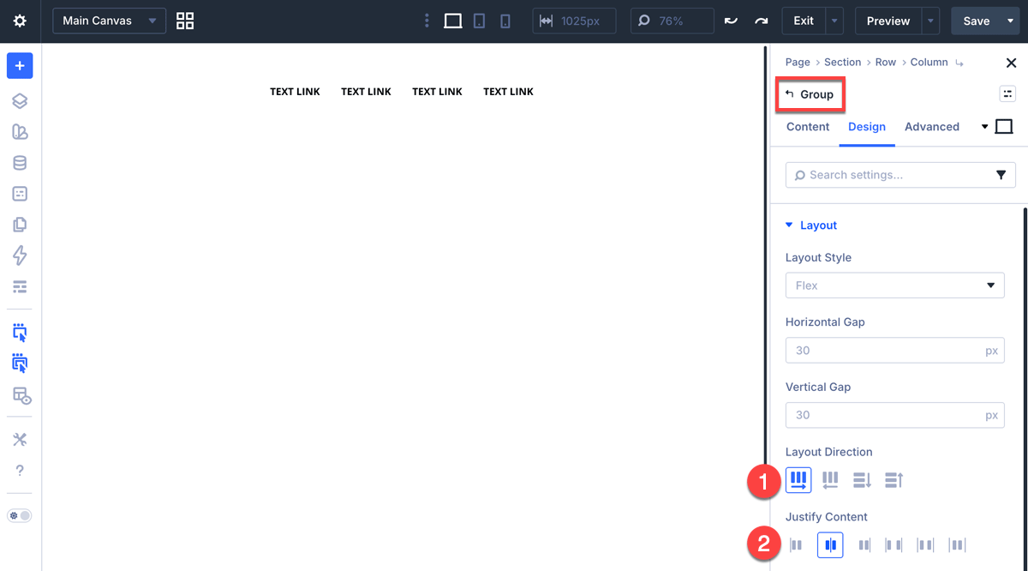Set layout direction to column reverse
The image size is (1028, 571).
pyautogui.click(x=894, y=480)
